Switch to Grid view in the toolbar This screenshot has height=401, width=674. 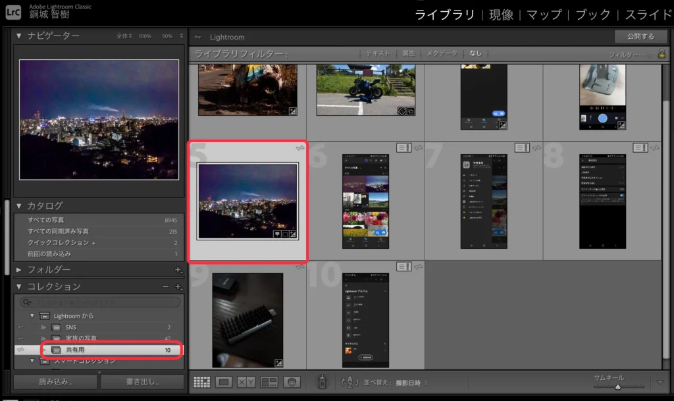[202, 382]
